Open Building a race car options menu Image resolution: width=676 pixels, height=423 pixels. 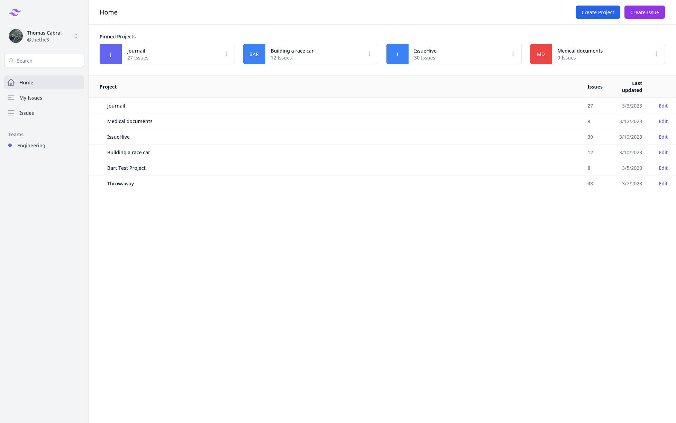click(x=369, y=54)
